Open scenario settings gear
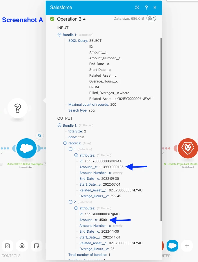 coord(22,246)
